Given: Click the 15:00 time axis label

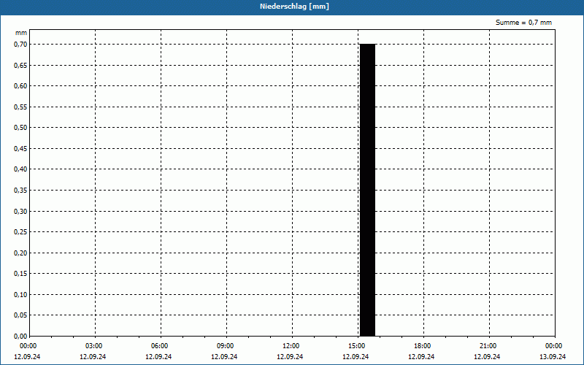Looking at the screenshot, I should (x=357, y=346).
